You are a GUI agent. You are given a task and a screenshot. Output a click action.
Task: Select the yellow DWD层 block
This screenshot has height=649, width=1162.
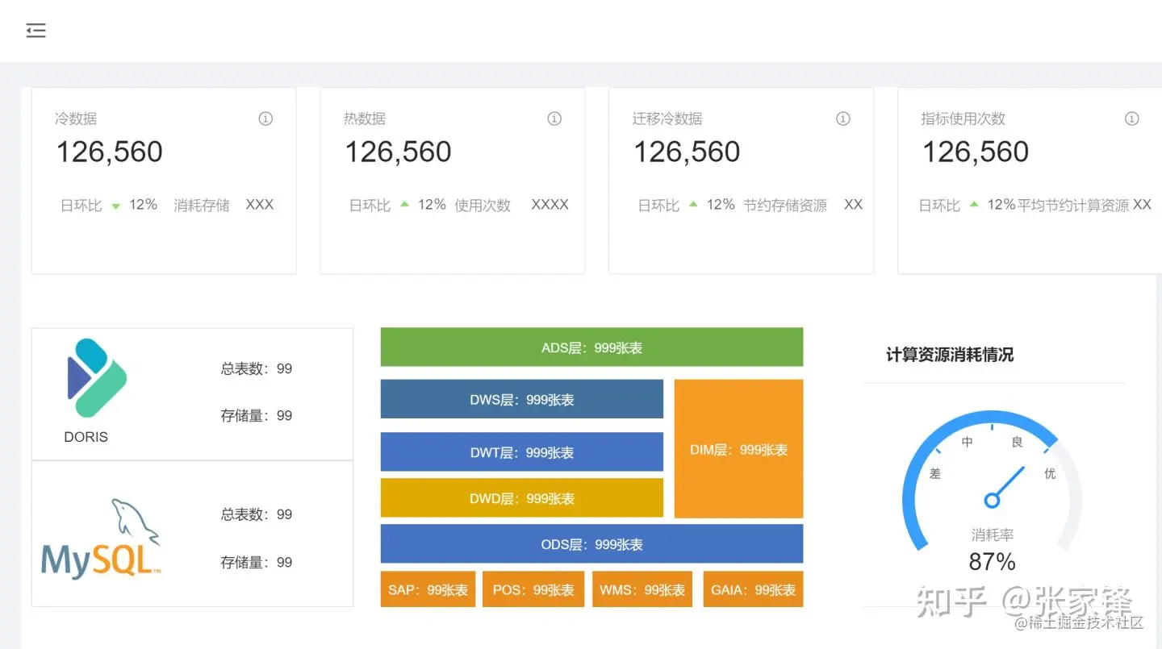(522, 498)
